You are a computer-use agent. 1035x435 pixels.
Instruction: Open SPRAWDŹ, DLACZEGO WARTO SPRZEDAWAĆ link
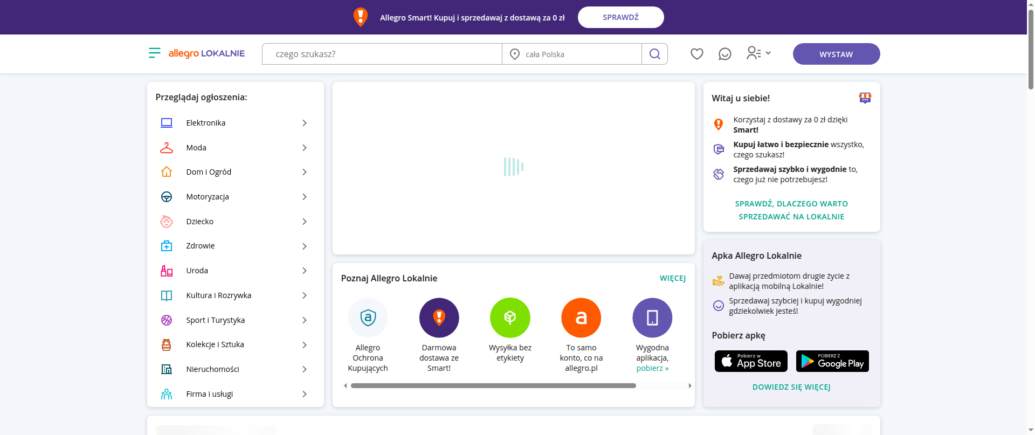(x=791, y=210)
